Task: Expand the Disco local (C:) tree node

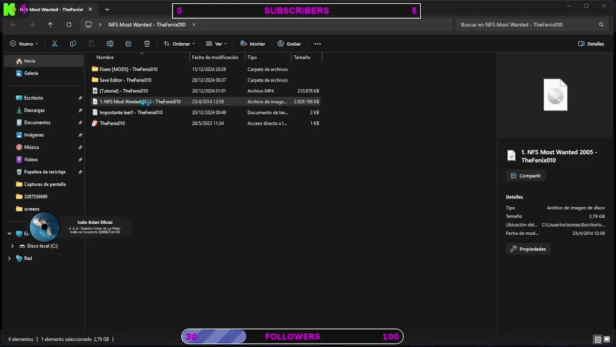Action: tap(13, 246)
